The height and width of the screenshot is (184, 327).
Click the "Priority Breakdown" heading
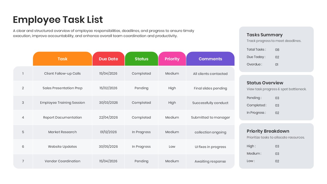coord(268,131)
